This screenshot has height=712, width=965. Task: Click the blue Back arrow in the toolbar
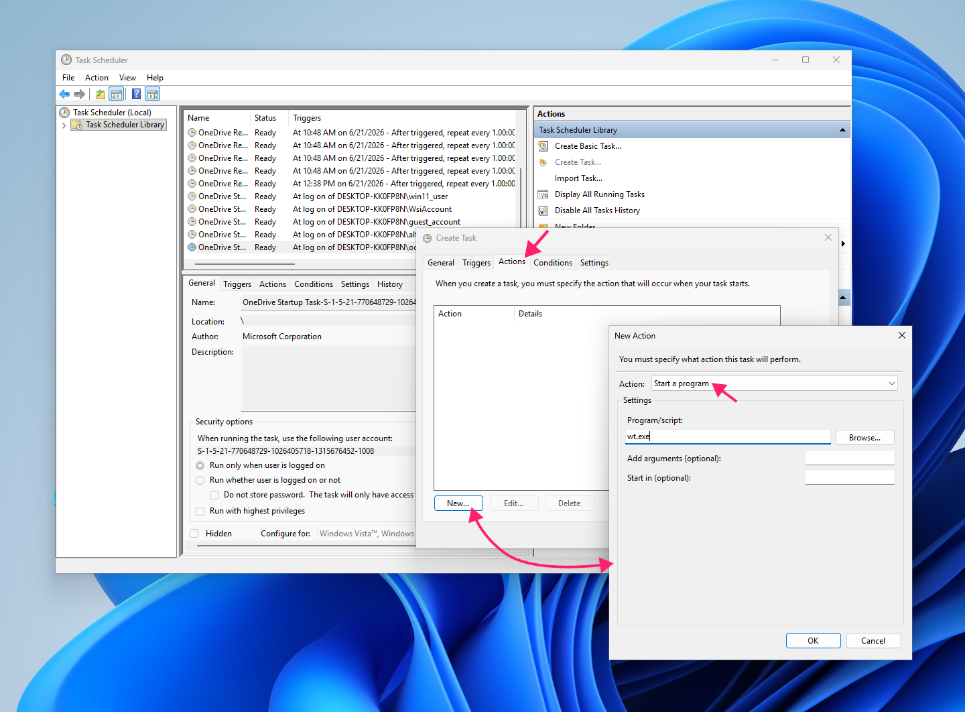tap(64, 94)
